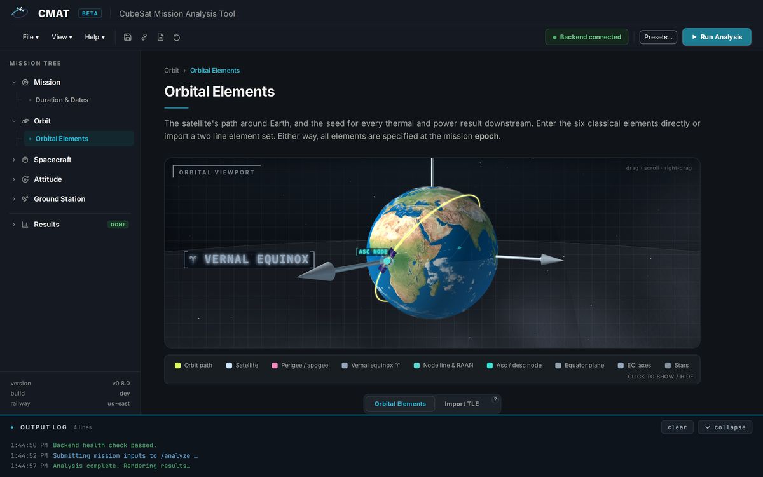Collapse the Mission tree node chevron
763x477 pixels.
point(14,82)
